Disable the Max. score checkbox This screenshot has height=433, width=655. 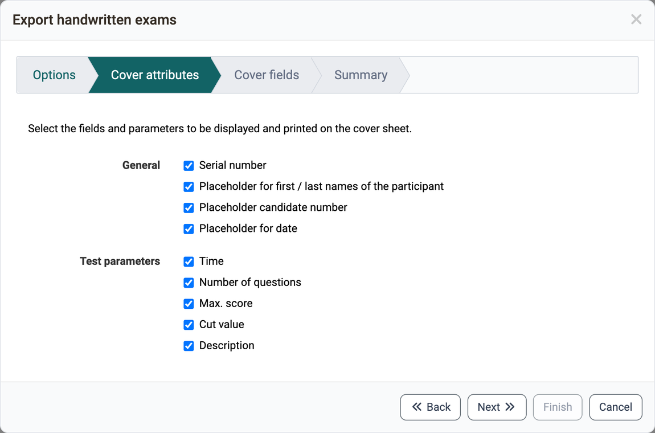click(189, 304)
